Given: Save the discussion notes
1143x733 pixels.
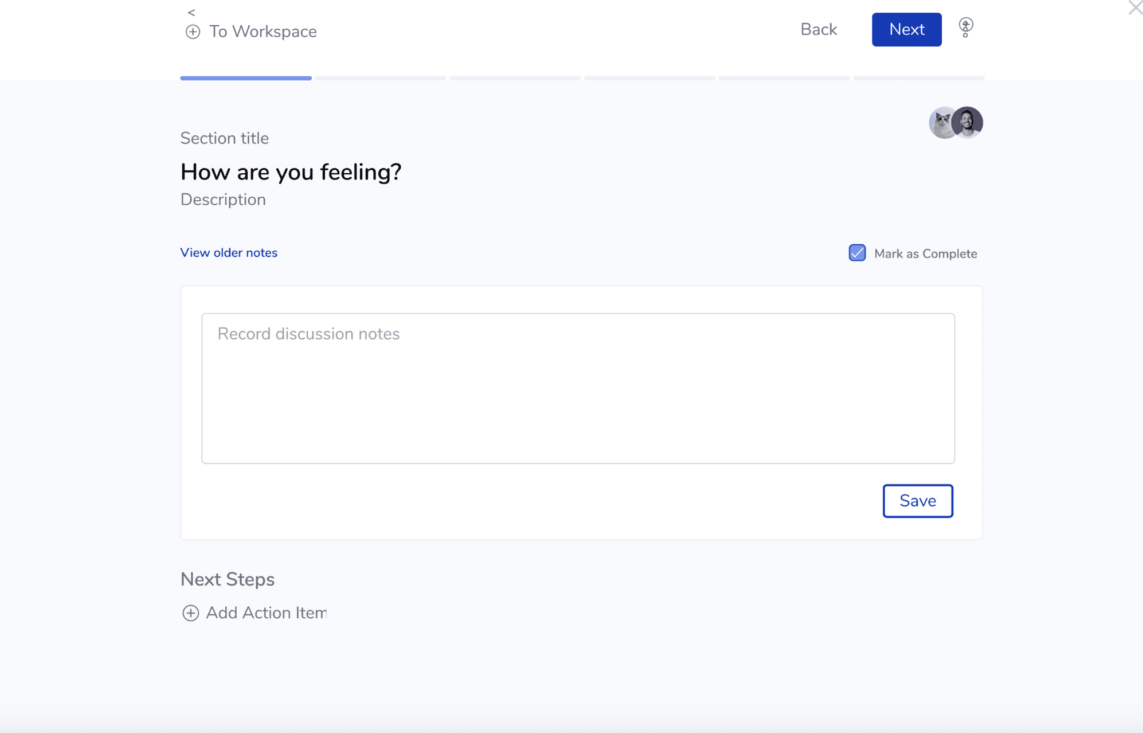Looking at the screenshot, I should [918, 501].
